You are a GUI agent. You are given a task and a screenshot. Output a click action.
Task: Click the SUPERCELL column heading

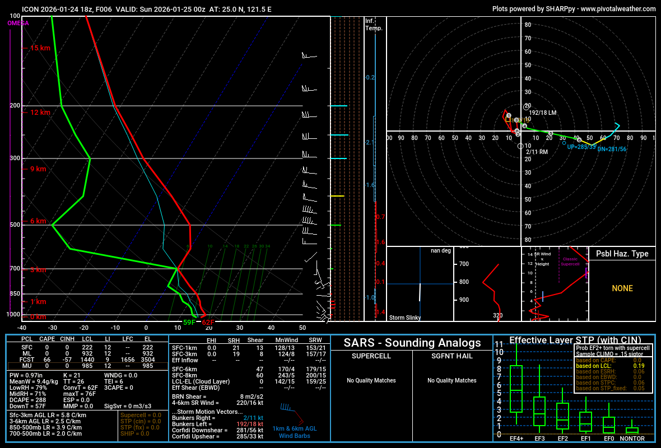pos(371,356)
